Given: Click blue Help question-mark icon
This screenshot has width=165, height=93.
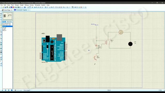Looking at the screenshot, I should [x=25, y=7].
